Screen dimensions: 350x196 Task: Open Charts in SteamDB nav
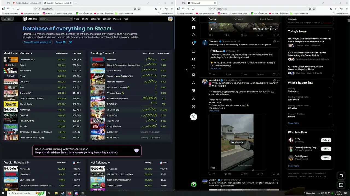tap(85, 19)
